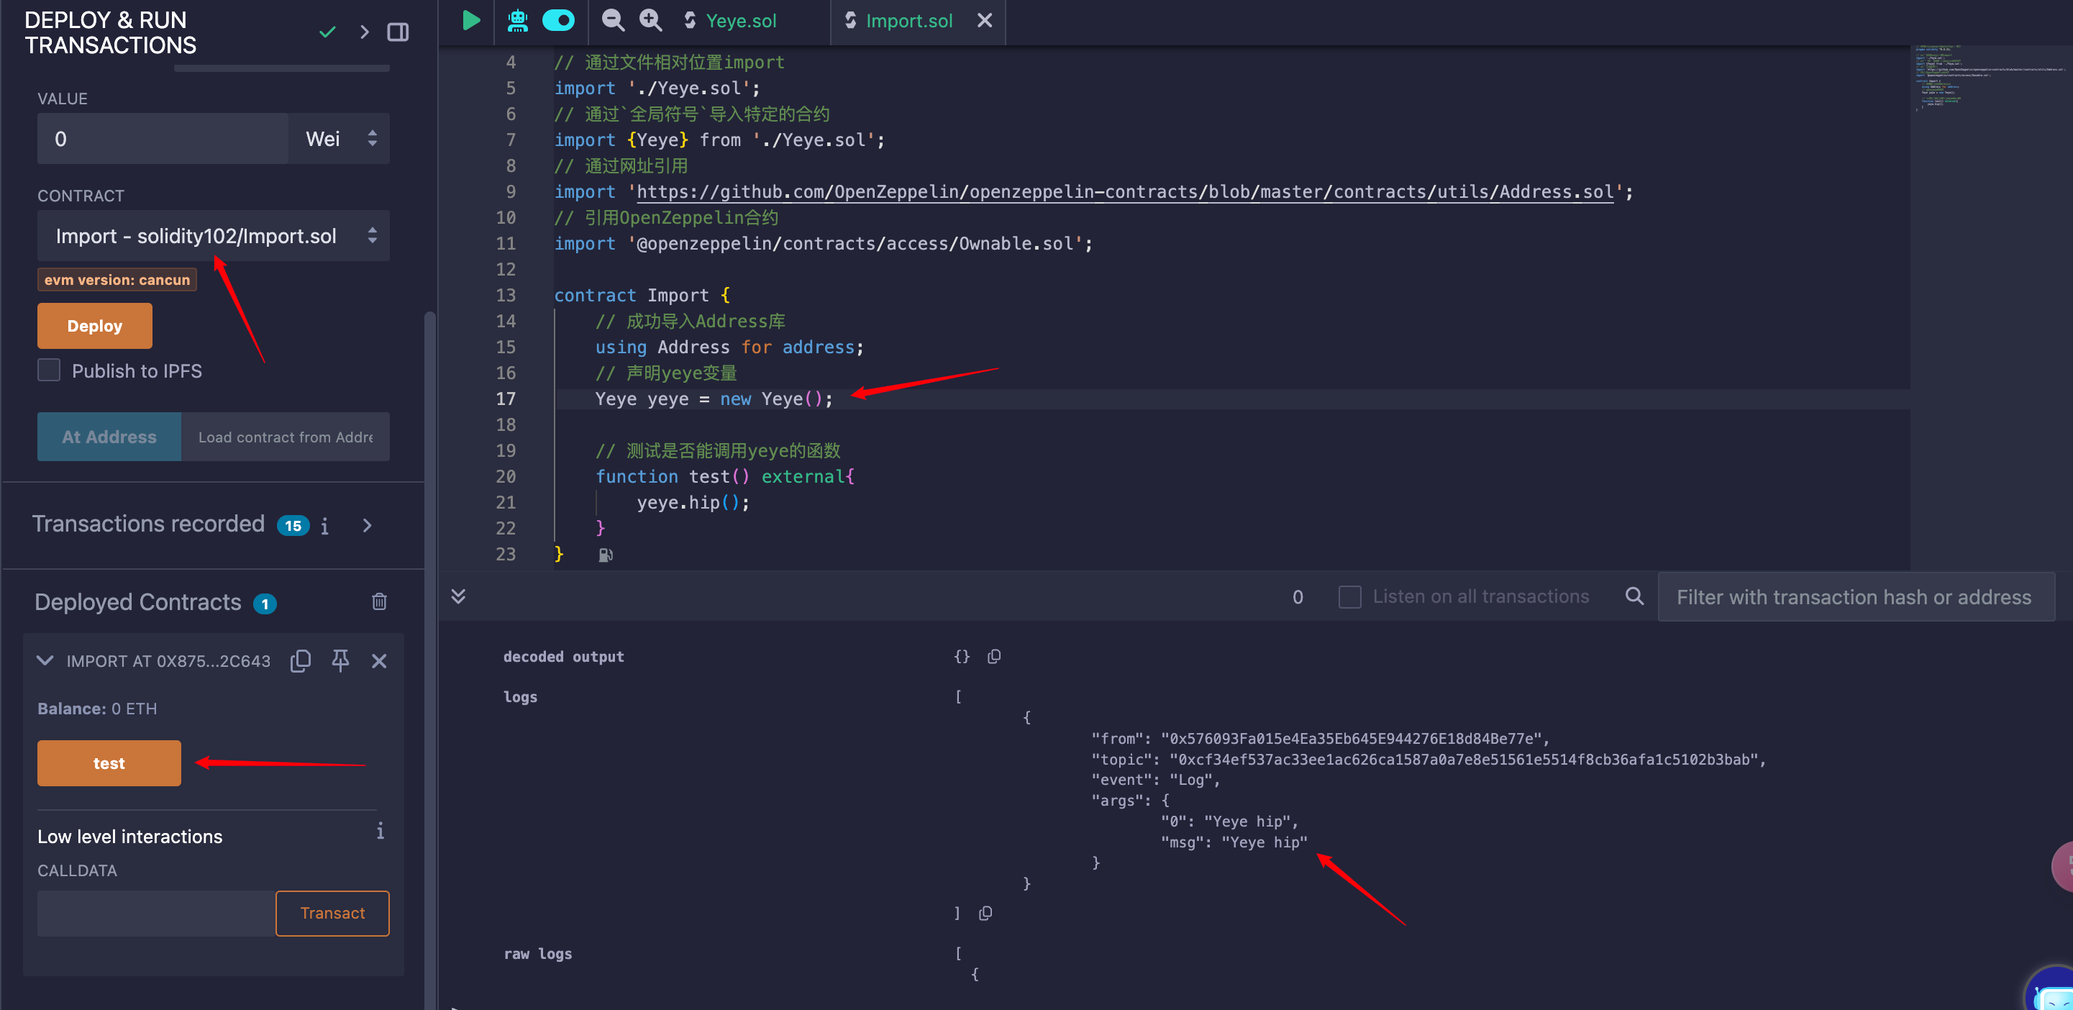Click the pending transactions count 0
The height and width of the screenshot is (1010, 2073).
1297,596
